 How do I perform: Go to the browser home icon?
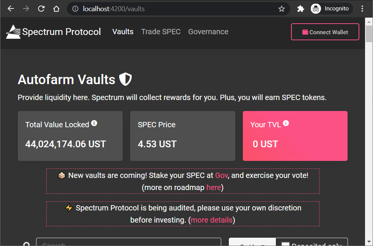57,9
